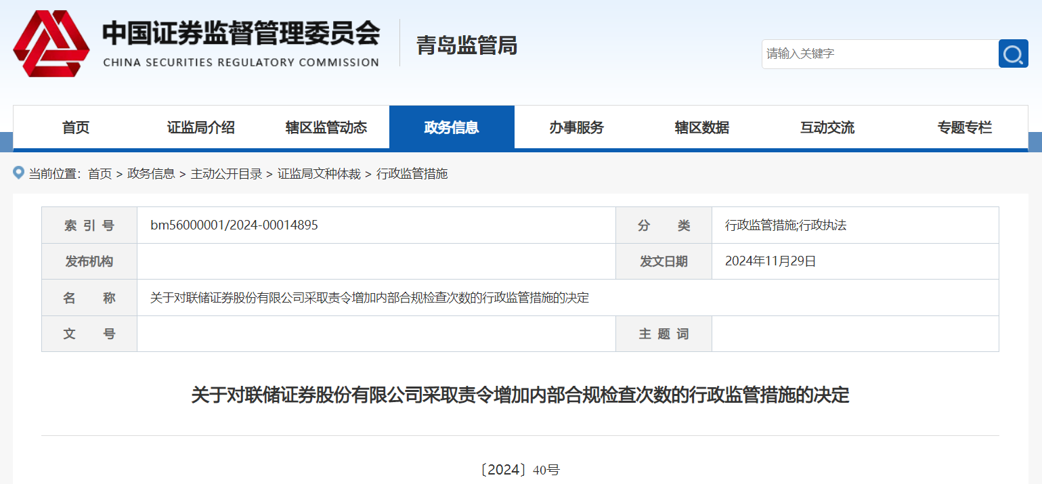Click the location pin icon in breadcrumb

(x=19, y=173)
